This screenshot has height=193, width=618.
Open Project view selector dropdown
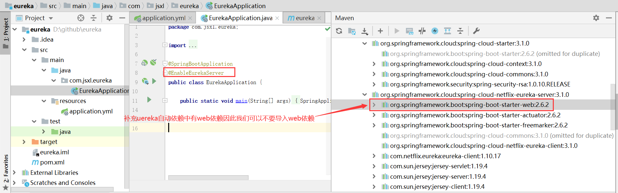click(x=51, y=19)
